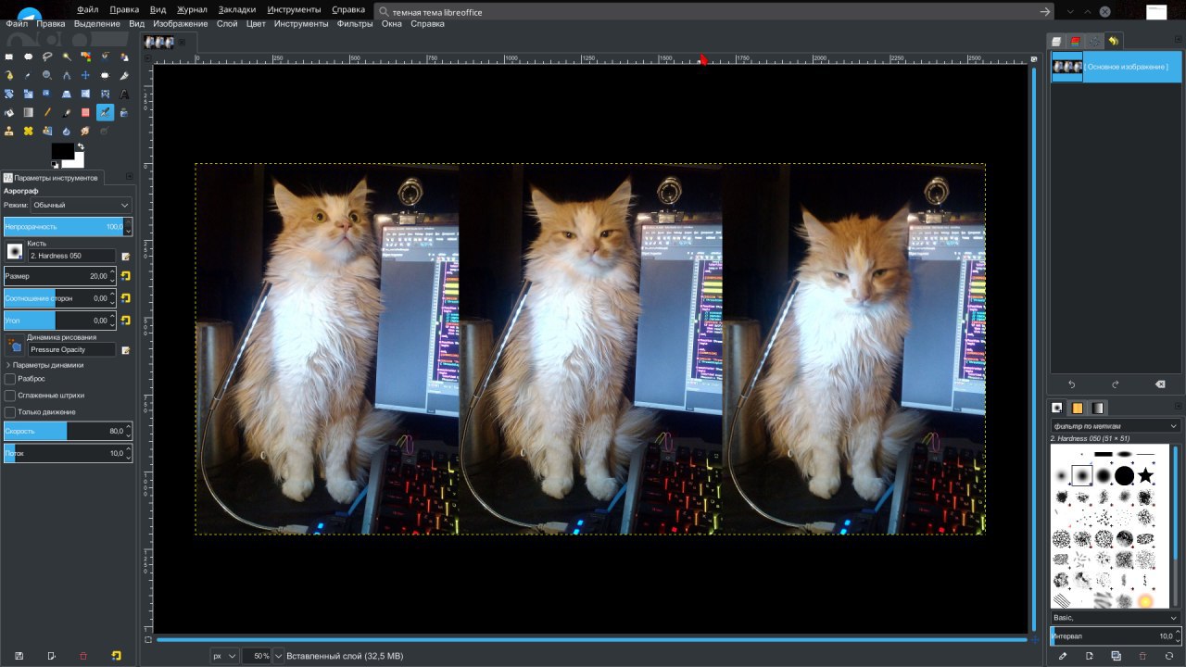Select the Eraser tool
This screenshot has height=667, width=1186.
point(85,112)
